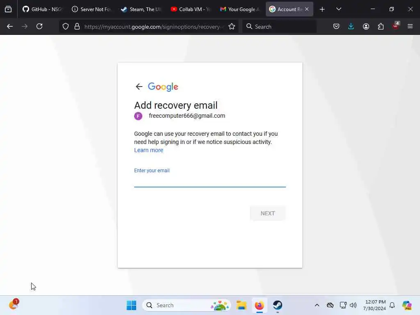Open the volume speaker control
This screenshot has width=420, height=315.
[353, 305]
